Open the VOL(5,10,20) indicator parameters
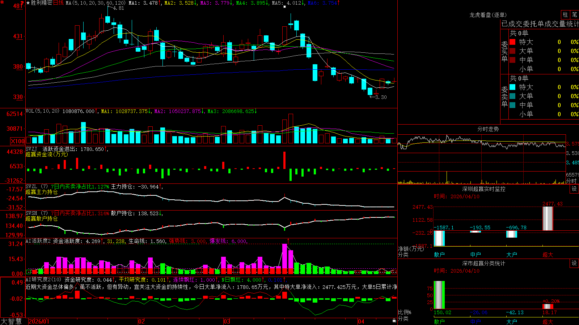Screen dimensions: 579x325 click(43, 111)
